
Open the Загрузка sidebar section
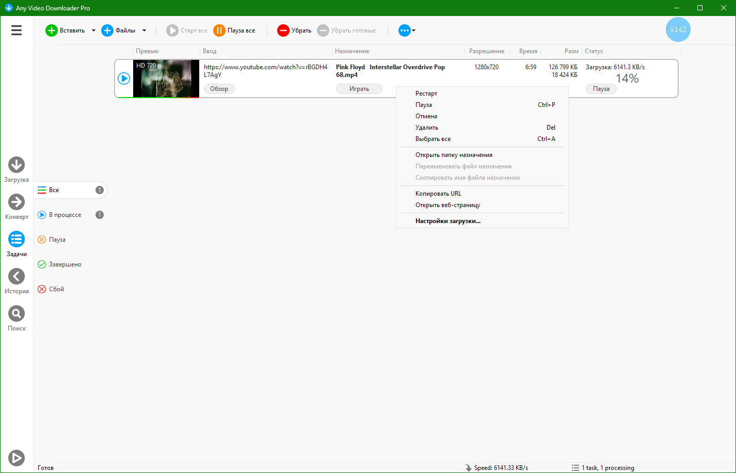tap(17, 165)
